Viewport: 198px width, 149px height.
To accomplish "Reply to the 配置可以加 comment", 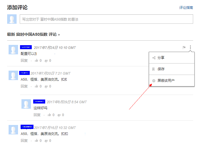I will coord(24,61).
